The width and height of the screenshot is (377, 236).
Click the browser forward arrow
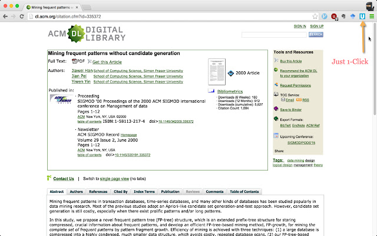point(14,17)
